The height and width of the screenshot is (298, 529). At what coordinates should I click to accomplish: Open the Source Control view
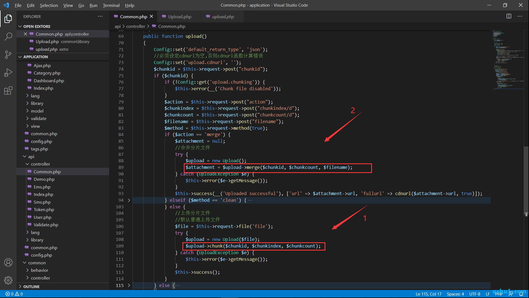(x=8, y=55)
